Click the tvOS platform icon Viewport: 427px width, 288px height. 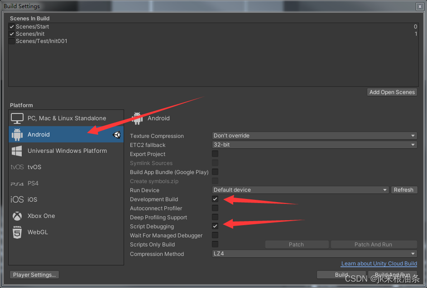(17, 167)
